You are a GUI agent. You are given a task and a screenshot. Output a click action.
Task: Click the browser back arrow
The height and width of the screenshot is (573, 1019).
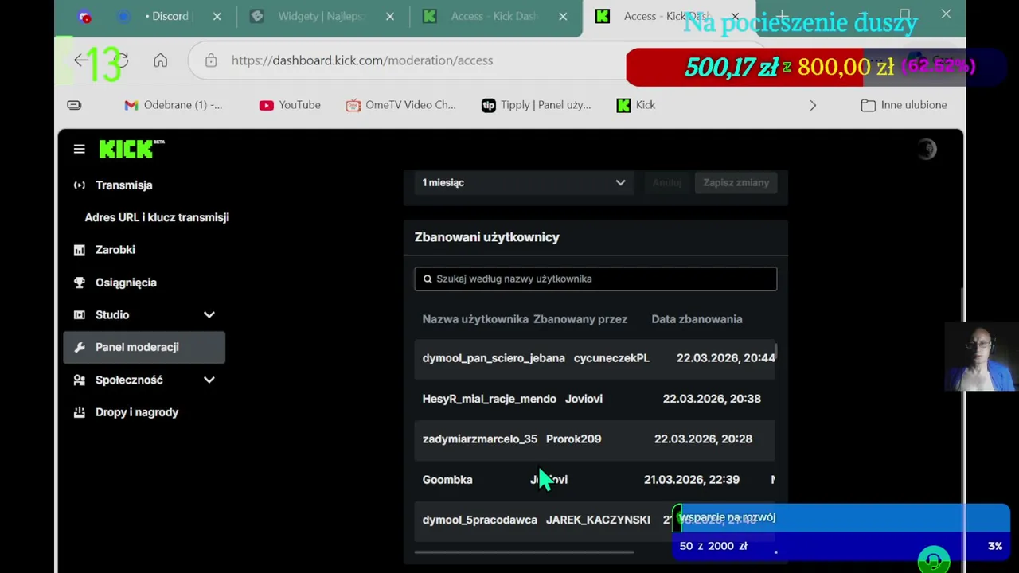coord(80,60)
